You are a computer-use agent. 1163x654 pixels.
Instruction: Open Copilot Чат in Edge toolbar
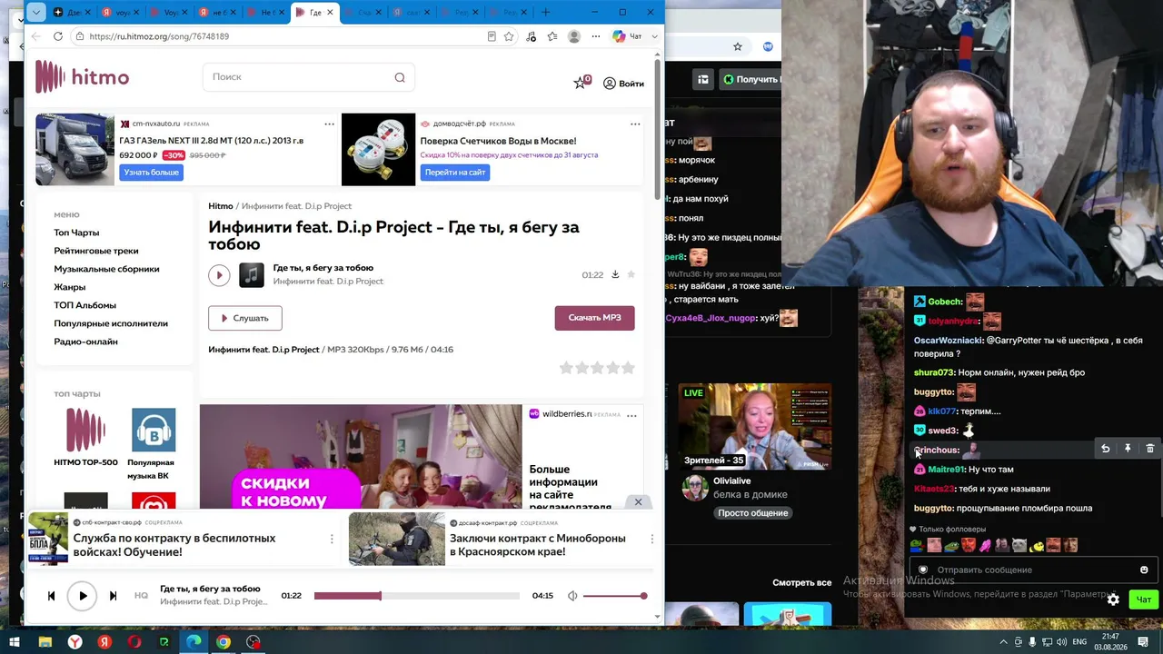point(627,36)
